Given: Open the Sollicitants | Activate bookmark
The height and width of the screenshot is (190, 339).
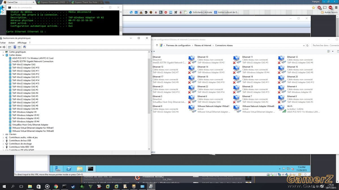Looking at the screenshot, I should tap(201, 12).
